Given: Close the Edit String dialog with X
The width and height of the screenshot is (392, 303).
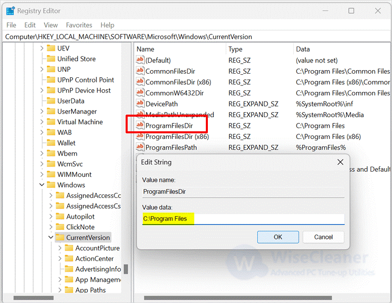Looking at the screenshot, I should 340,162.
